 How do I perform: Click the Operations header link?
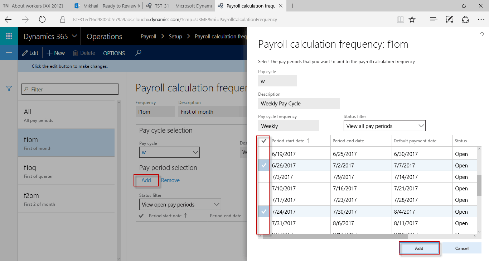[104, 37]
